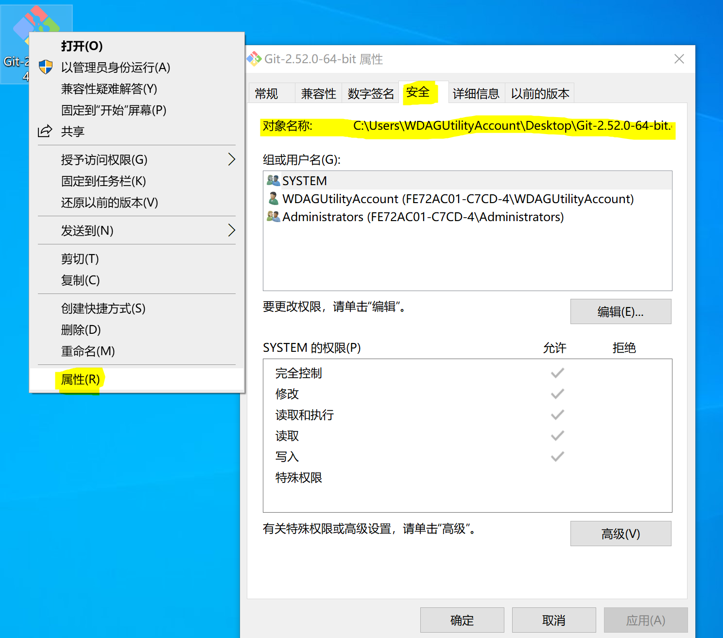Toggle the 写入 allow checkmark

(x=557, y=456)
